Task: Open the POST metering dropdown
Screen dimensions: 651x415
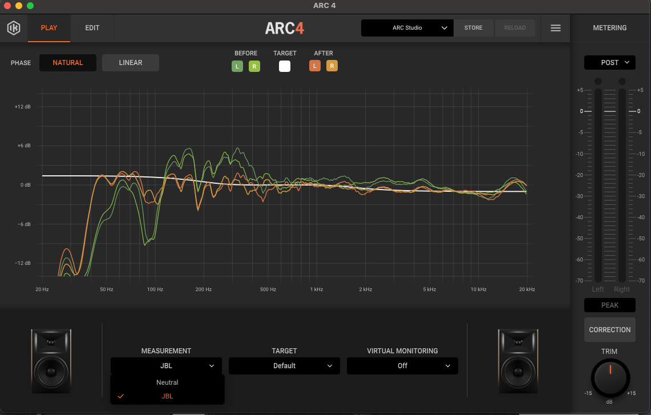Action: 609,63
